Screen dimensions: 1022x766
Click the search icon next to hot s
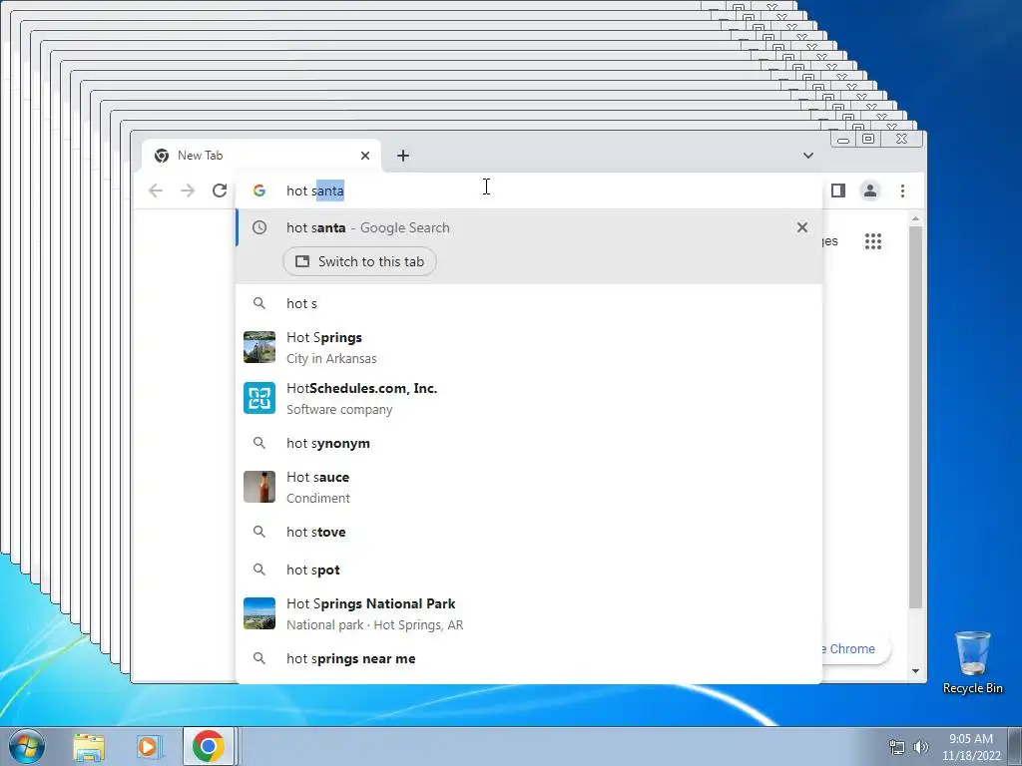(x=259, y=303)
